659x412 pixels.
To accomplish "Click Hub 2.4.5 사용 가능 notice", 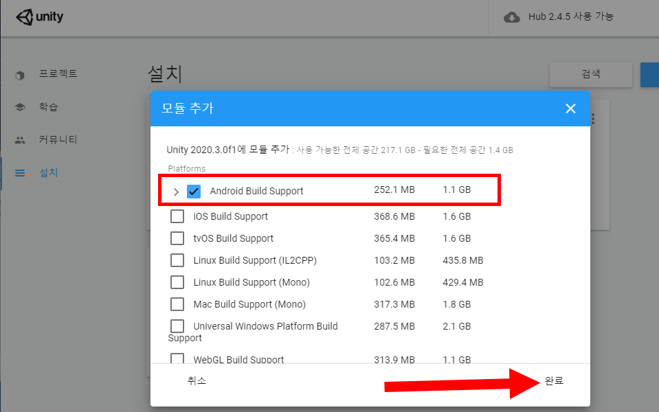I will coord(571,16).
